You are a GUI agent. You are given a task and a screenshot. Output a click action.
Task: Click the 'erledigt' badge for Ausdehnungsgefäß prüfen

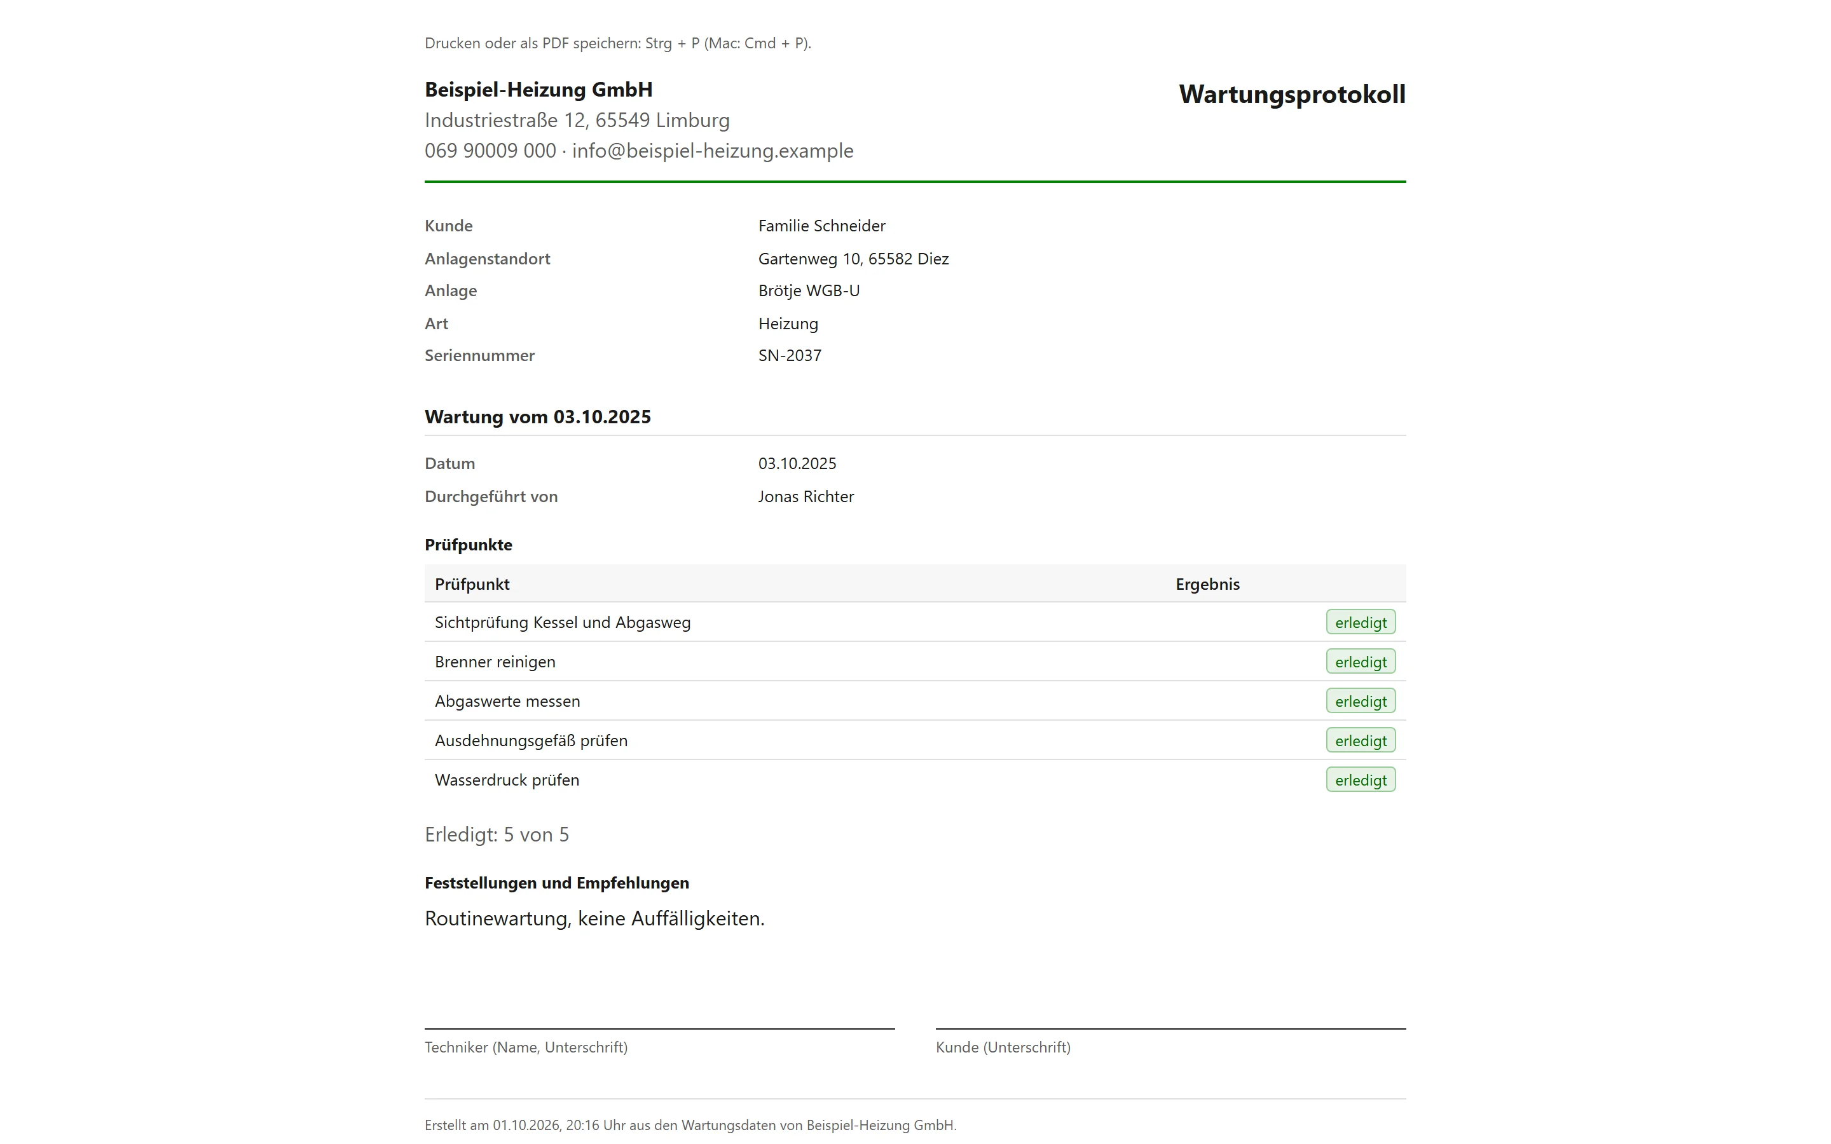coord(1361,740)
